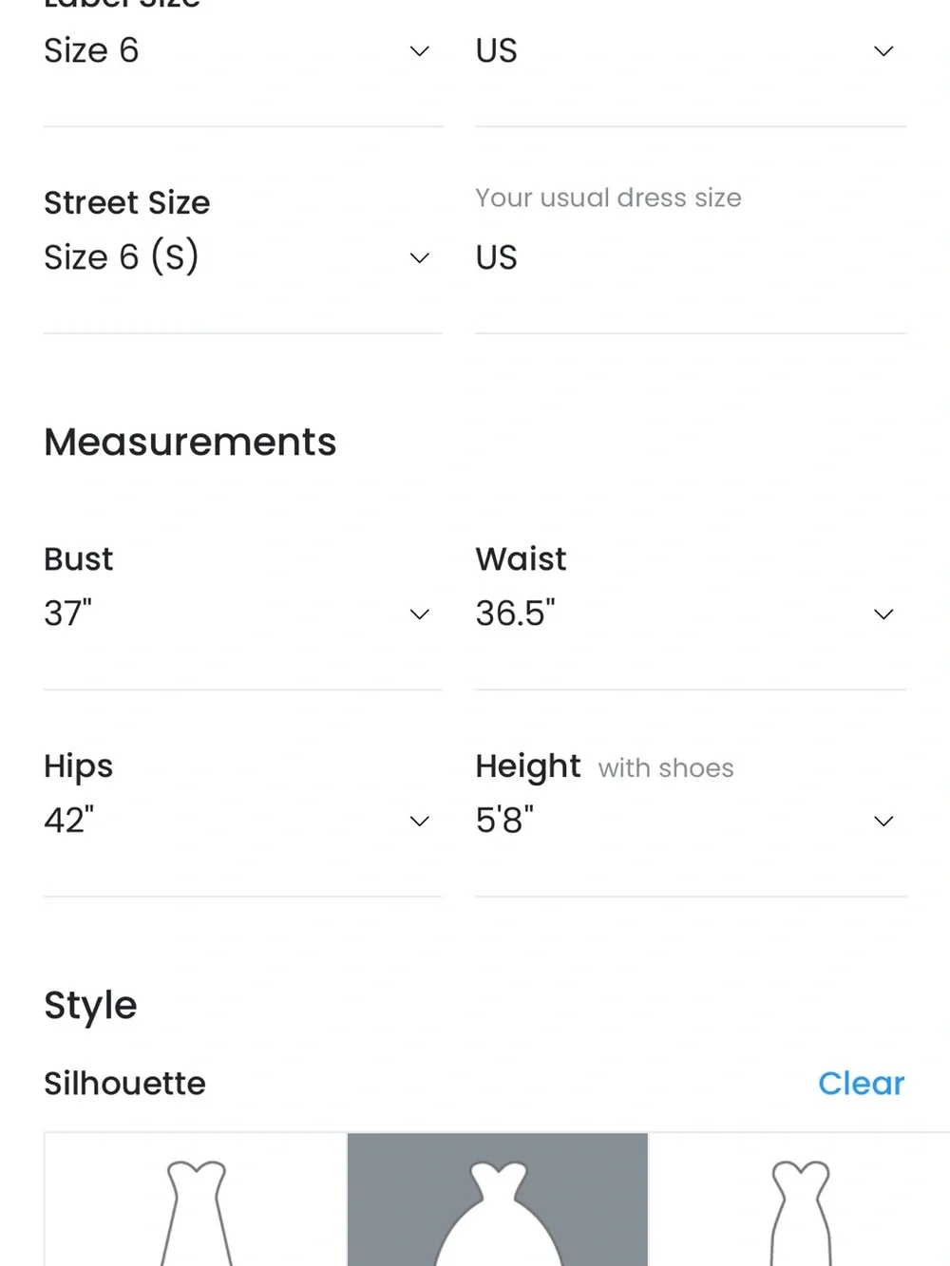The height and width of the screenshot is (1266, 950).
Task: Select the third dress silhouette icon
Action: pos(800,1200)
